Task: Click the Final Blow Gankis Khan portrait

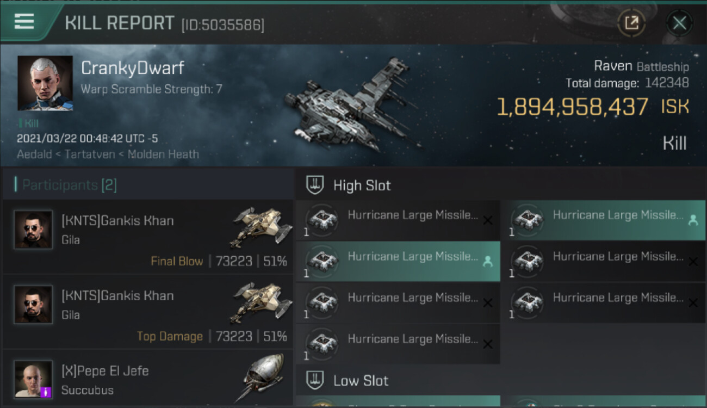Action: coord(33,230)
